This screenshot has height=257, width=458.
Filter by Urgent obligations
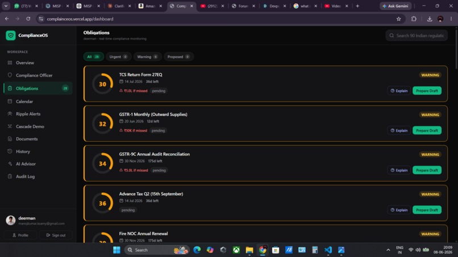pyautogui.click(x=118, y=57)
